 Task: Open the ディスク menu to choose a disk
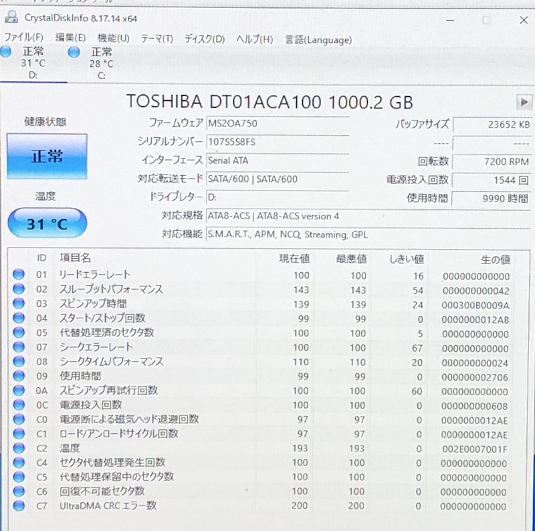point(205,39)
